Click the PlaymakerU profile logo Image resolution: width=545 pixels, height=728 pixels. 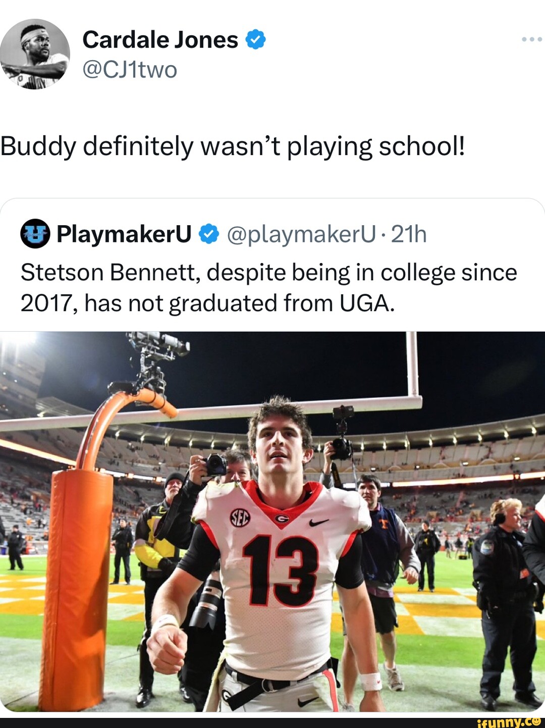point(34,234)
